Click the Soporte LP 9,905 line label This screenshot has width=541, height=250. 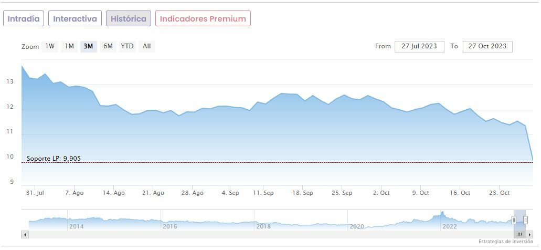pos(54,159)
